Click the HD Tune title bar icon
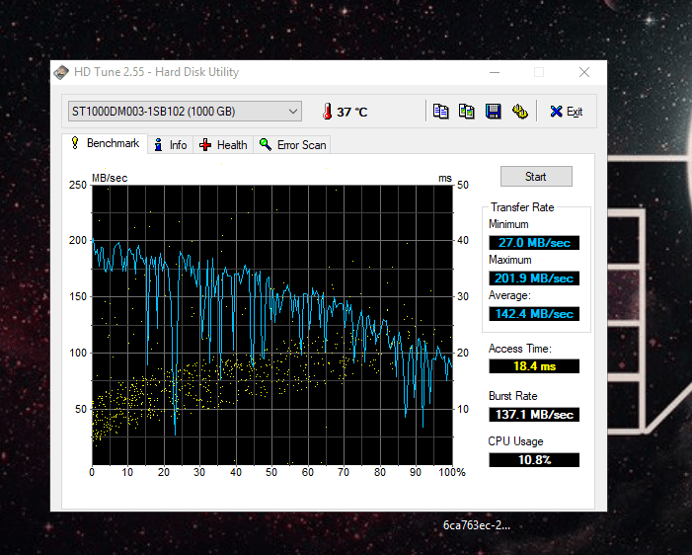692x555 pixels. coord(61,72)
